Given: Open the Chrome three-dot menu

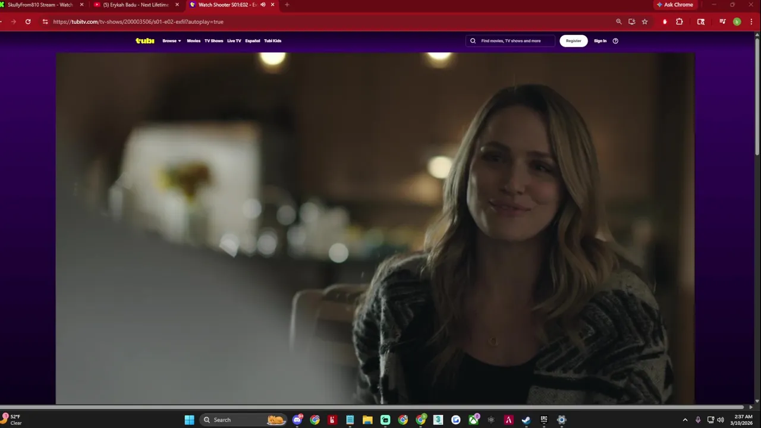Looking at the screenshot, I should pos(752,22).
